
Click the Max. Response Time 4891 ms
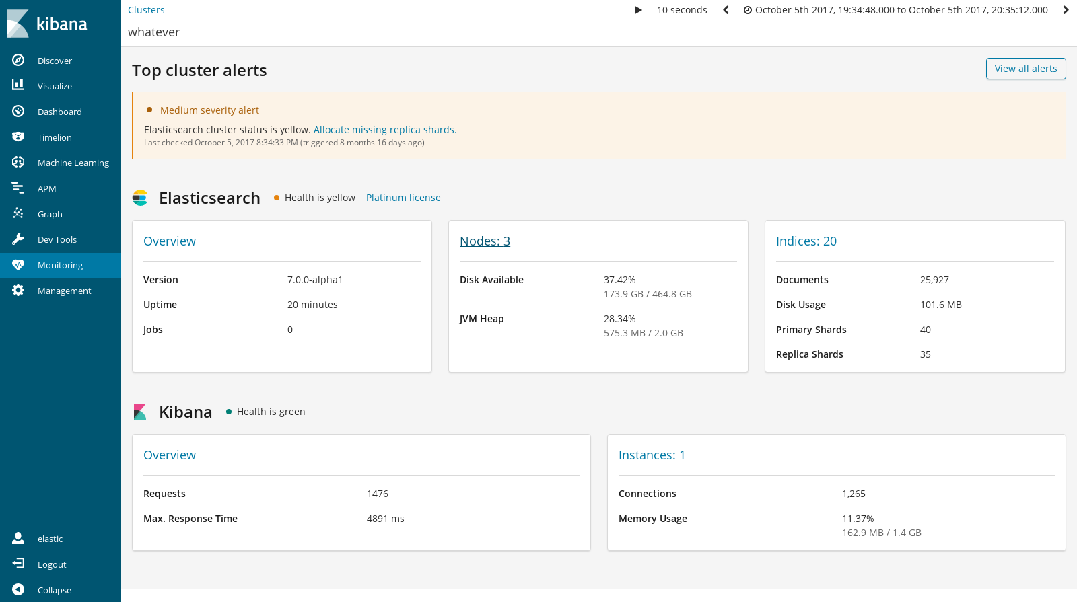pyautogui.click(x=386, y=519)
